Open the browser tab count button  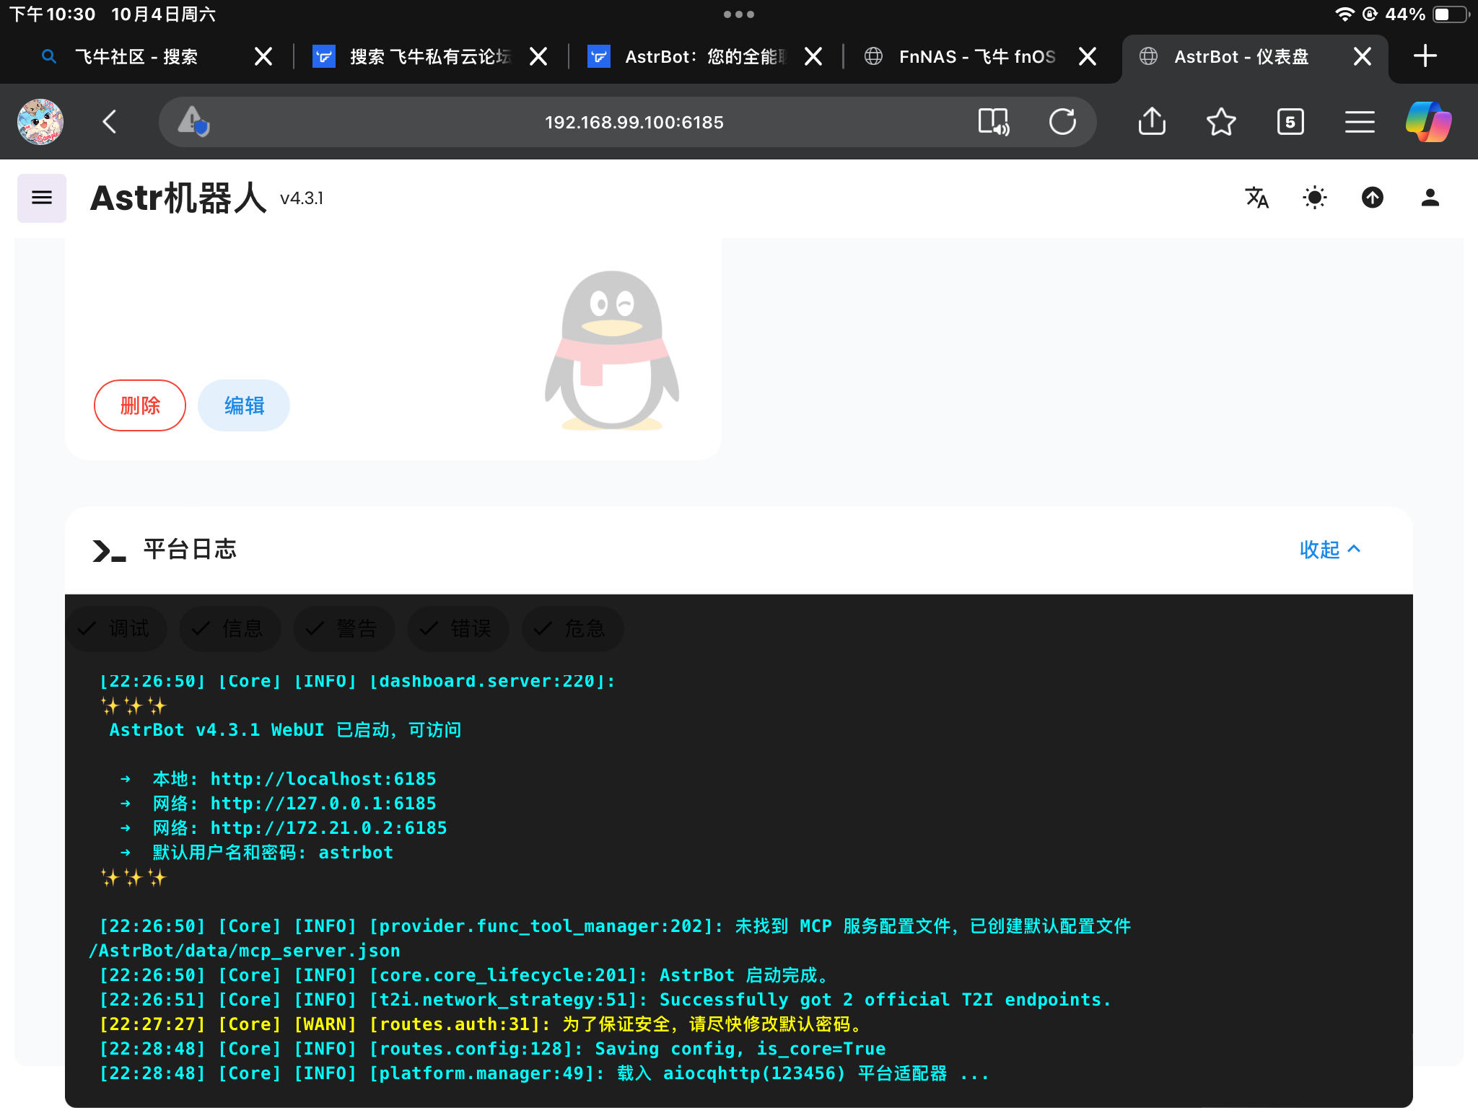coord(1290,122)
